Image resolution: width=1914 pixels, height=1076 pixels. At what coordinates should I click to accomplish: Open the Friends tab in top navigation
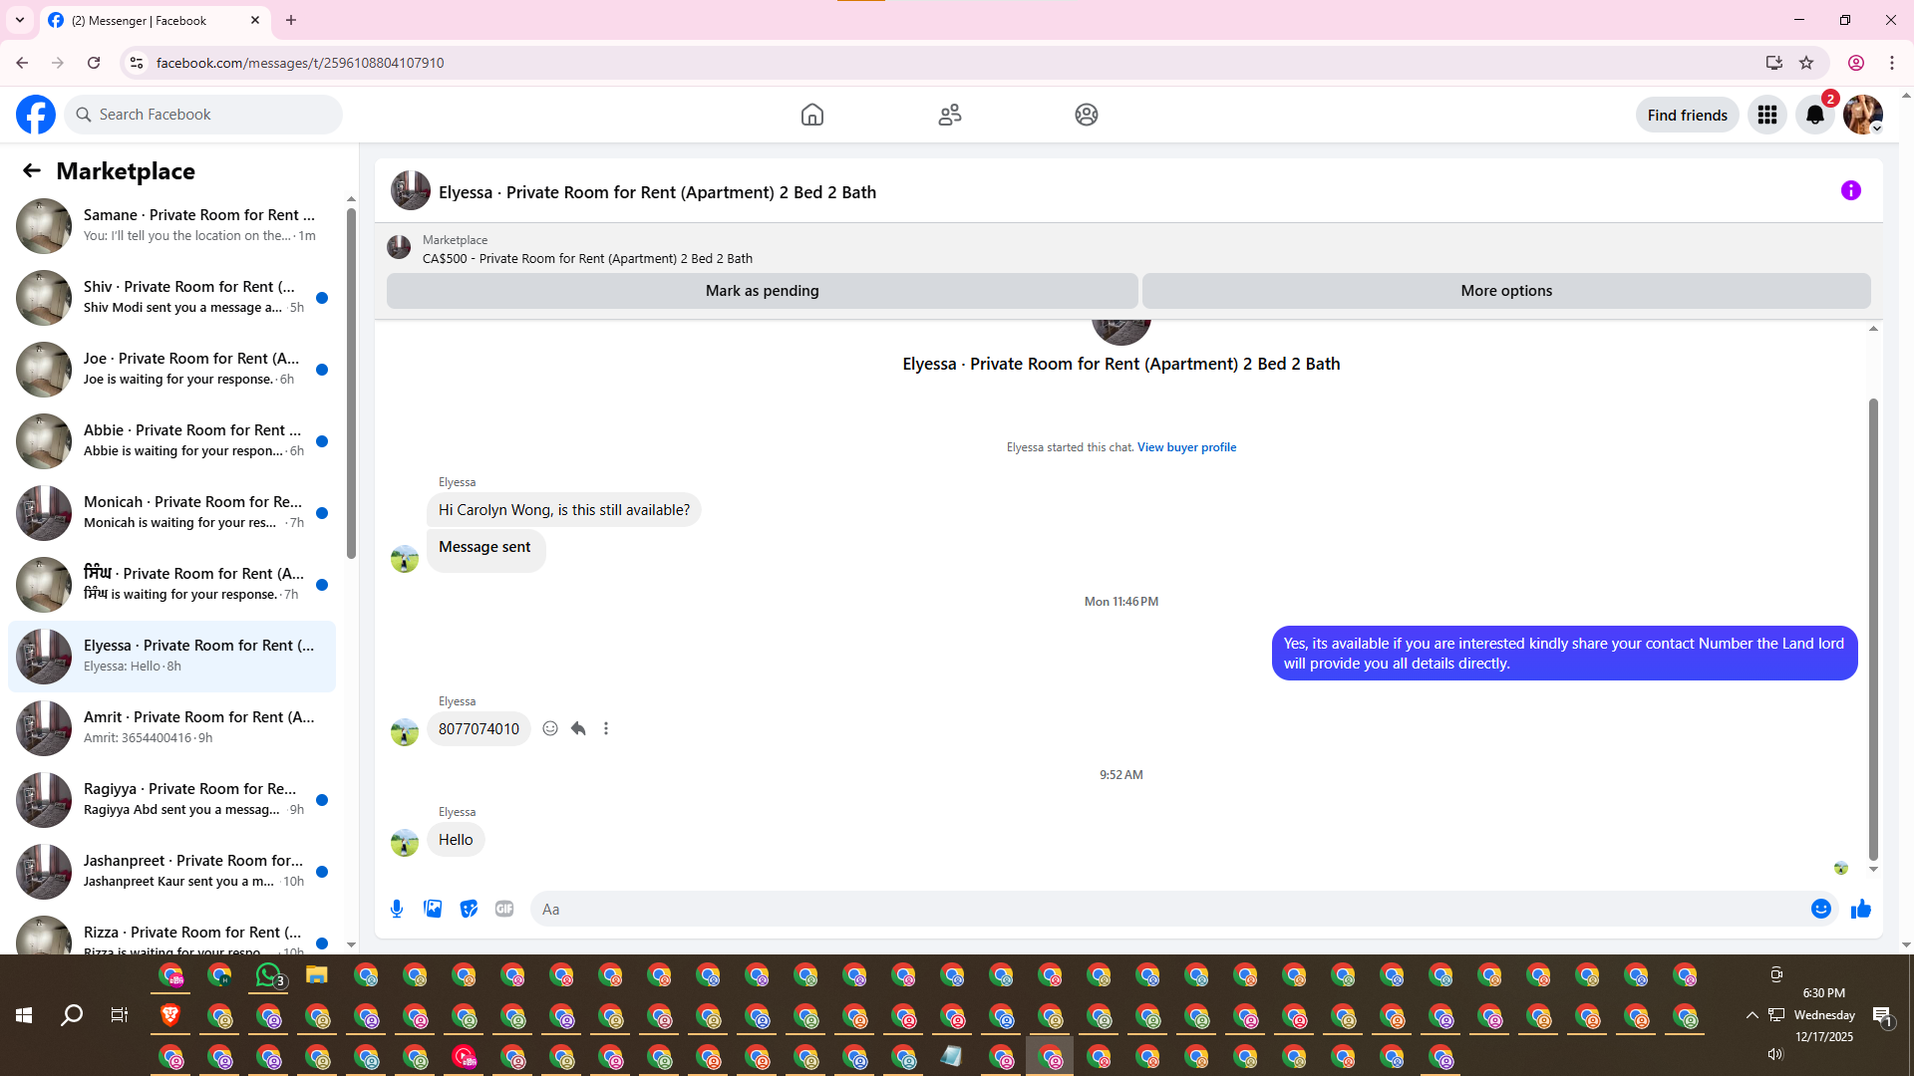click(x=949, y=115)
